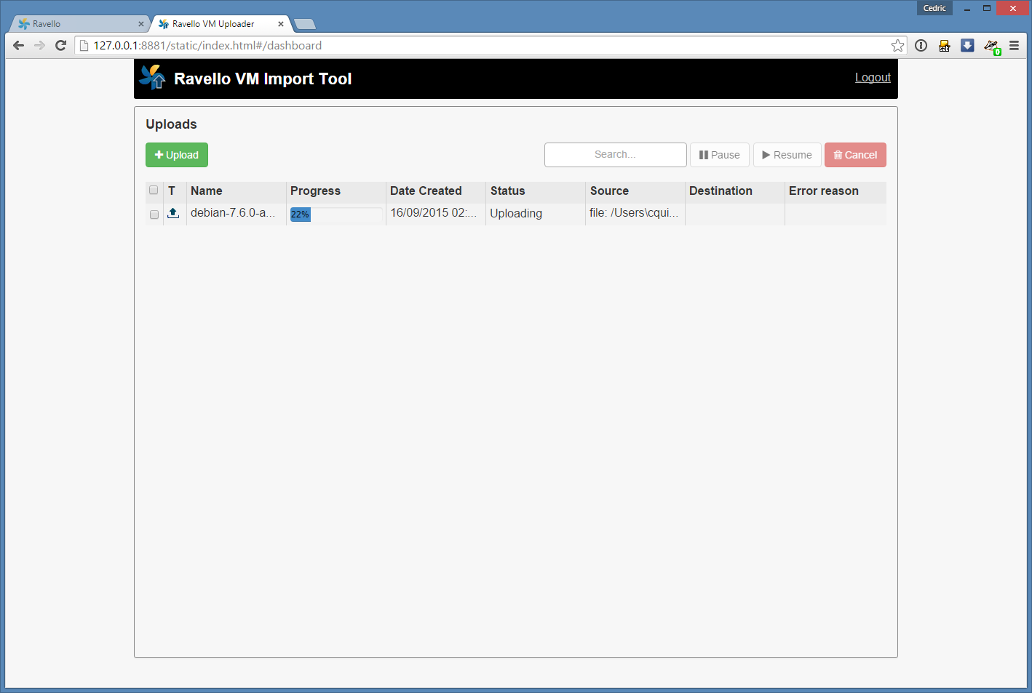Click the blue download extension icon
The image size is (1032, 693).
click(x=967, y=46)
